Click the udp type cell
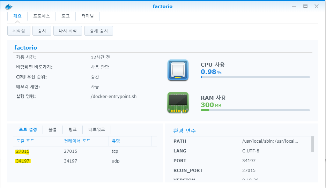Viewport: 326px width, 188px height. click(x=116, y=161)
